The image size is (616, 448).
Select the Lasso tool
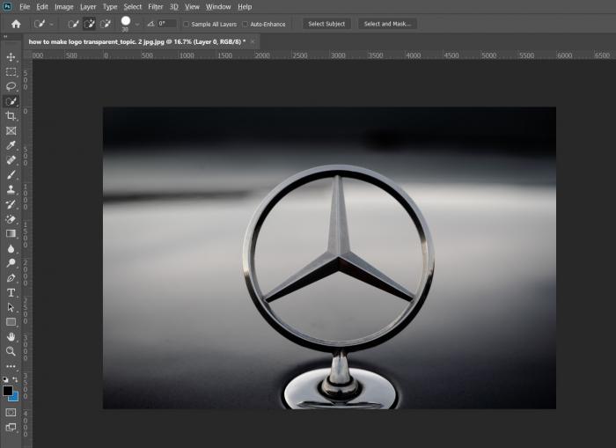11,86
